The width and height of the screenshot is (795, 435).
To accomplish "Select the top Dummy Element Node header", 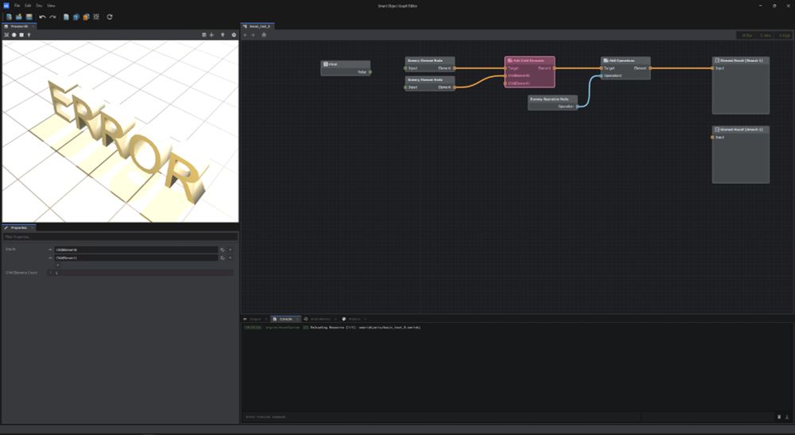I will pos(429,60).
